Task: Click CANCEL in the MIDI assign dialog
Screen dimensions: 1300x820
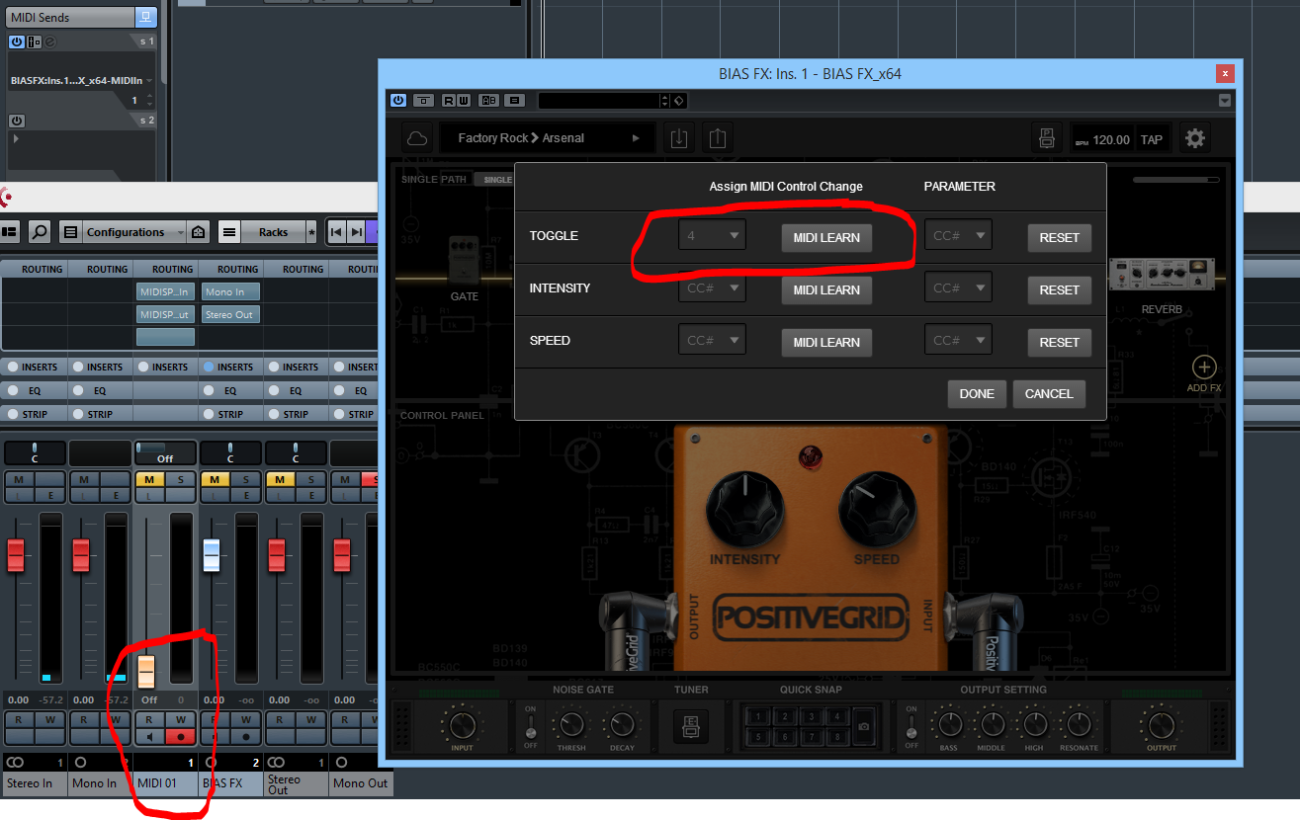Action: pos(1049,393)
